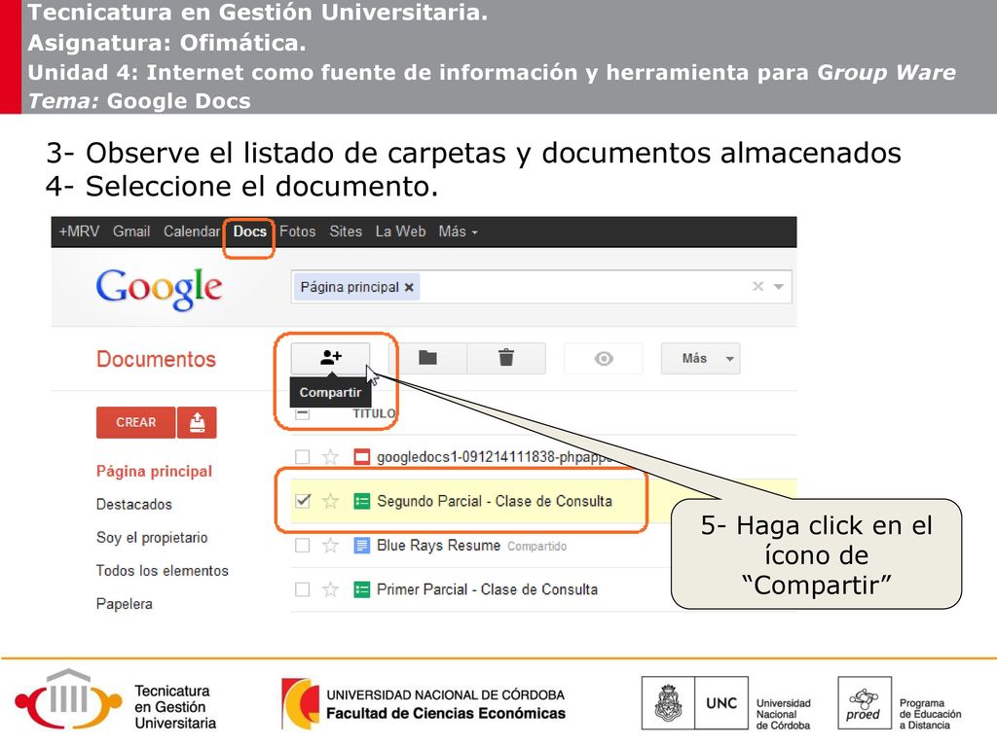Viewport: 997px width, 747px height.
Task: Star Segundo Parcial - Clase de Consulta
Action: click(330, 501)
